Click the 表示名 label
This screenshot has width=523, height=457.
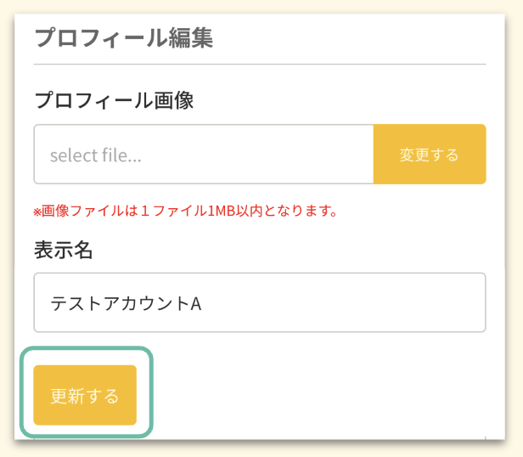[63, 250]
